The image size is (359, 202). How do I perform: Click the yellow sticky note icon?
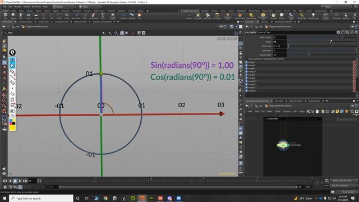337,111
